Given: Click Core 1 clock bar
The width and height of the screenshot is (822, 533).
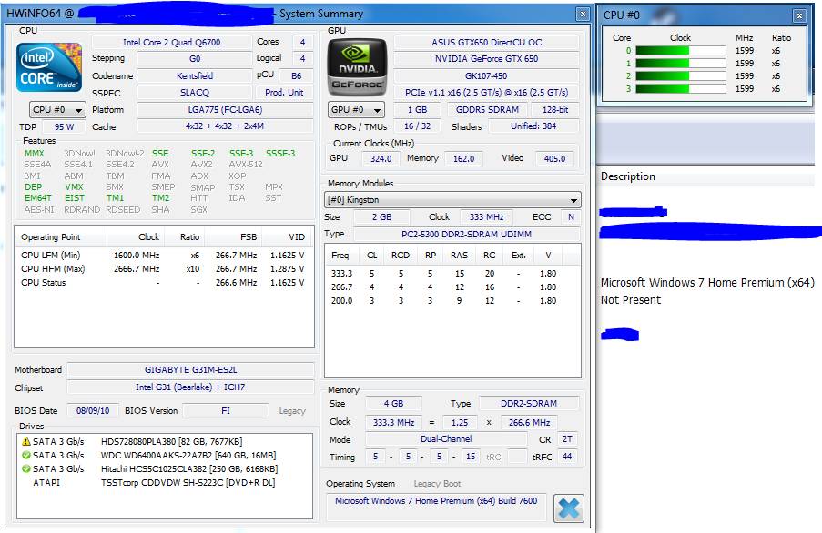Looking at the screenshot, I should pos(681,64).
